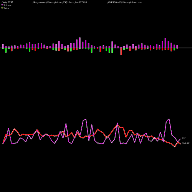Click the Price legend swatch
This screenshot has height=192, width=192.
tap(2, 8)
